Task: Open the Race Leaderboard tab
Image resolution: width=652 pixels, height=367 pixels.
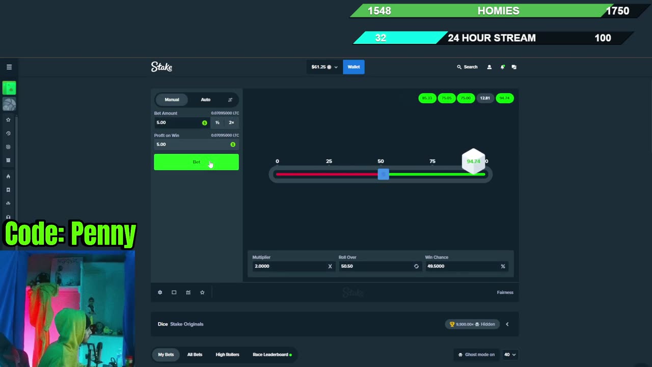Action: (x=272, y=354)
